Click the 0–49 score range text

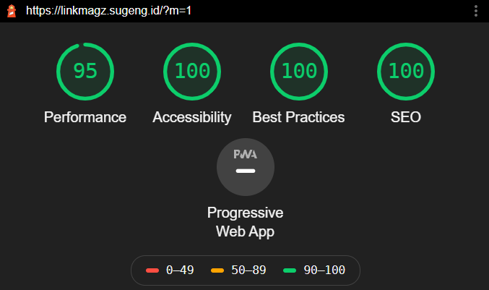pos(180,270)
